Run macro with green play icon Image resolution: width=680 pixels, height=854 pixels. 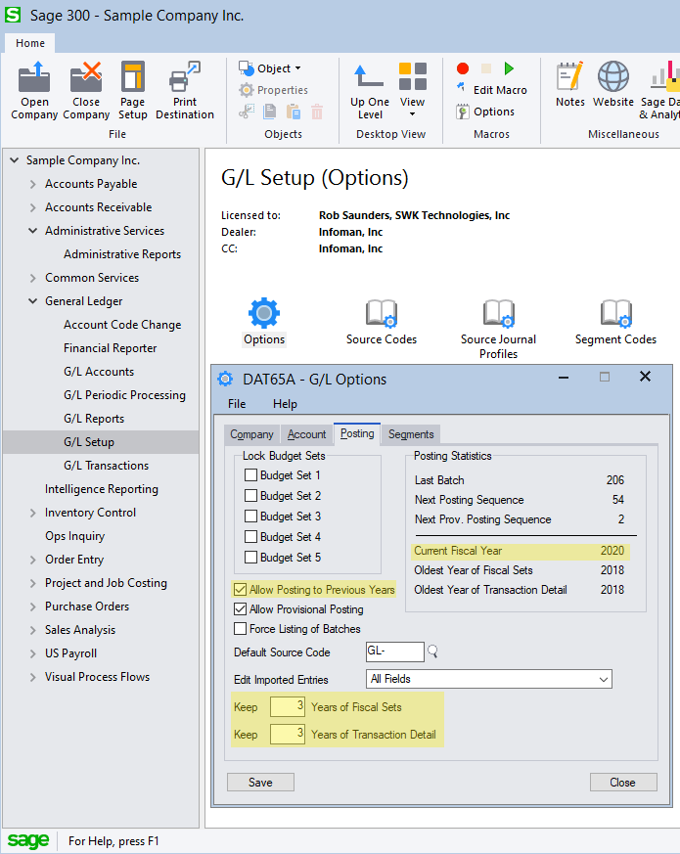509,68
